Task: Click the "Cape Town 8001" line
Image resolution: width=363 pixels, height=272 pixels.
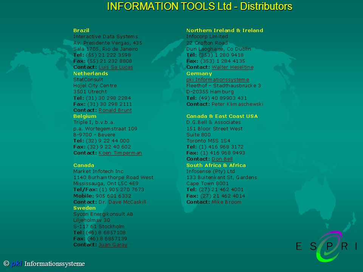Action: [208, 184]
